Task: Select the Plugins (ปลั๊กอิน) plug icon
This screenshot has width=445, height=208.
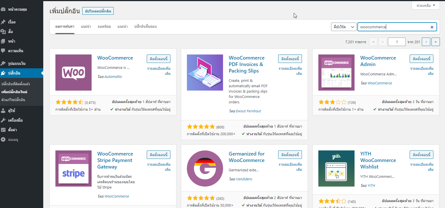Action: pyautogui.click(x=3, y=73)
